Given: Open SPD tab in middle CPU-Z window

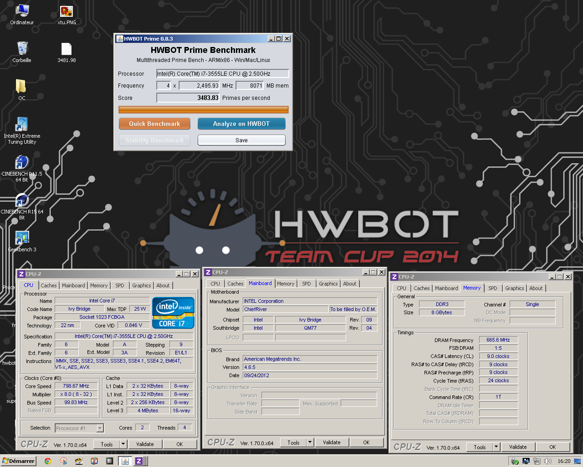Looking at the screenshot, I should point(307,284).
